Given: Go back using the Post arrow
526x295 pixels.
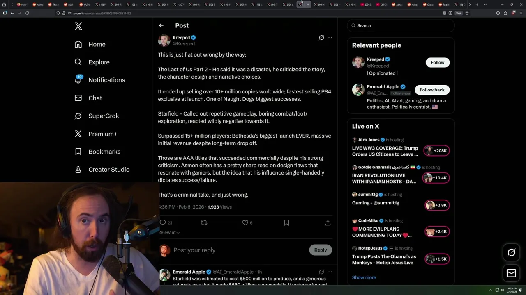Looking at the screenshot, I should (161, 25).
